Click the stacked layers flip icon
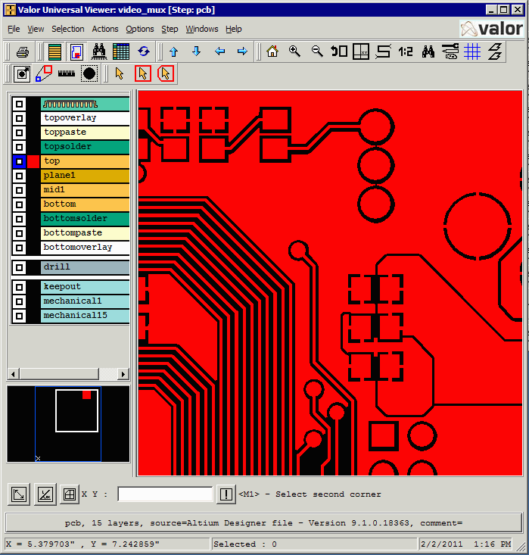The width and height of the screenshot is (529, 555). (495, 52)
